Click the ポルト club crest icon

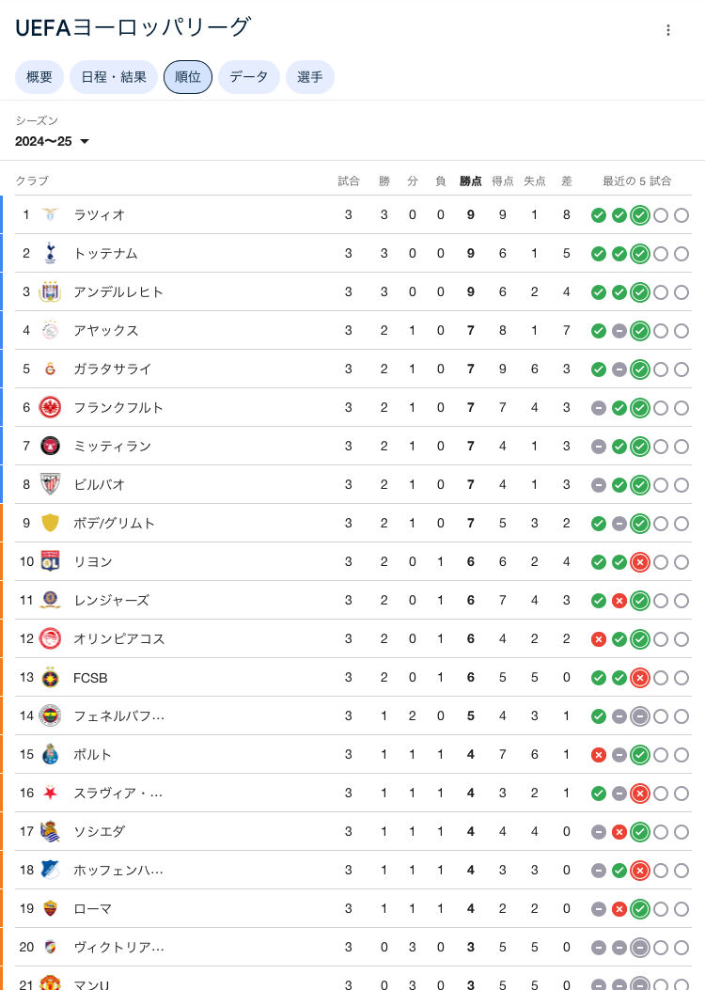[x=50, y=754]
